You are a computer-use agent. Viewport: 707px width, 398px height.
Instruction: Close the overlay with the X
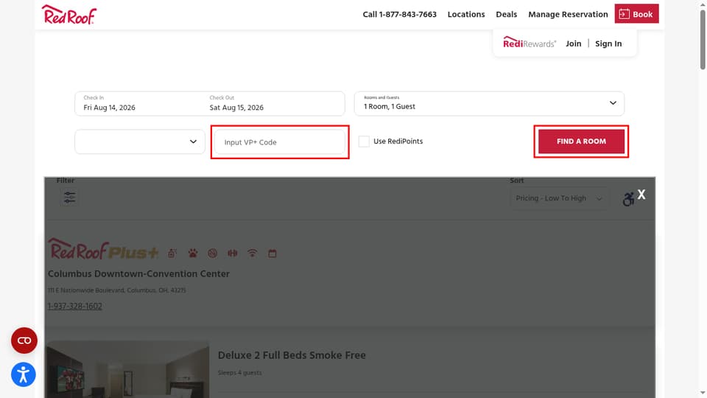(x=641, y=195)
